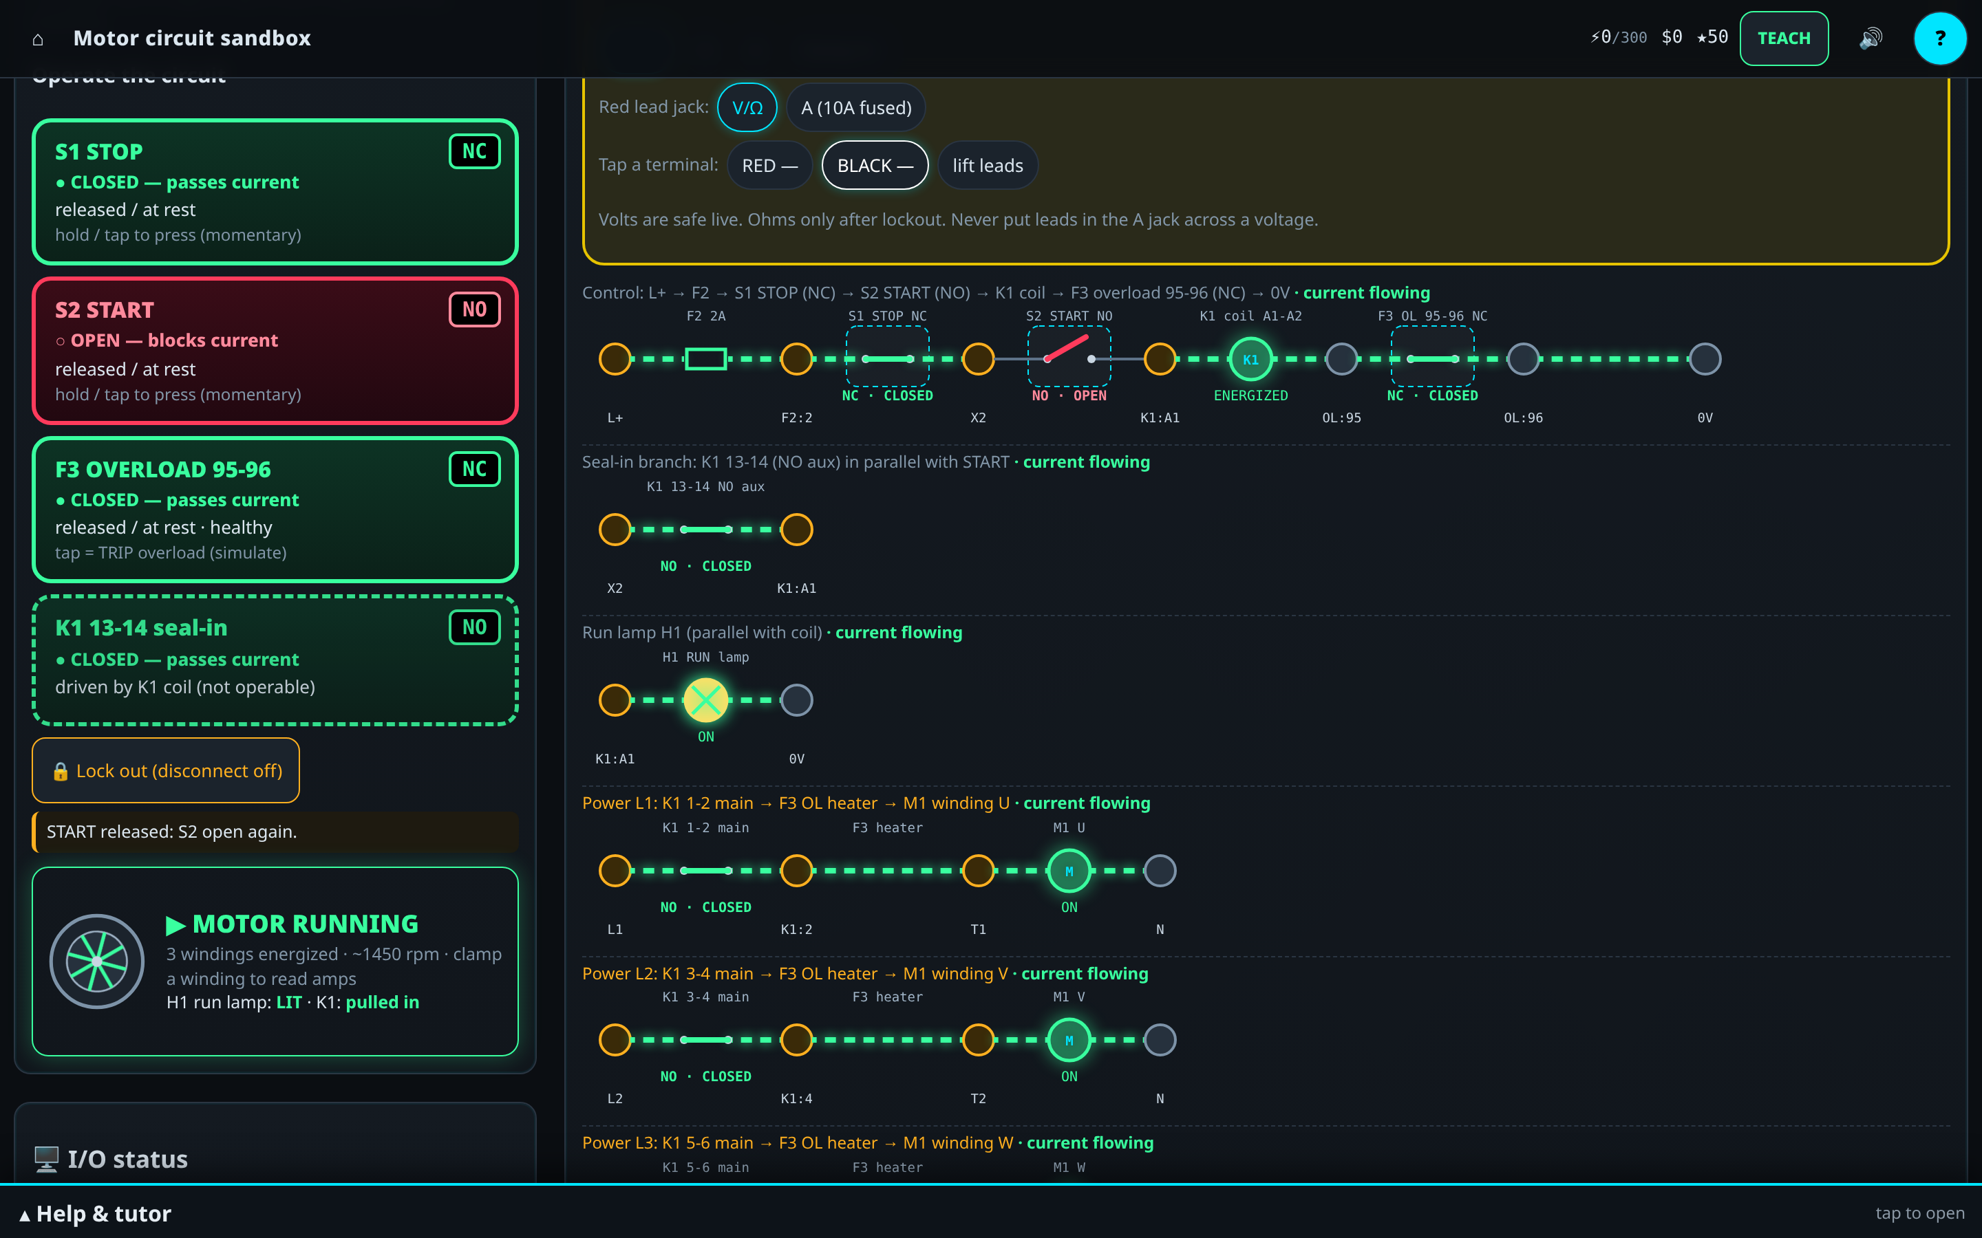Tap the F2 2A fuse symbol
The image size is (1982, 1238).
705,358
